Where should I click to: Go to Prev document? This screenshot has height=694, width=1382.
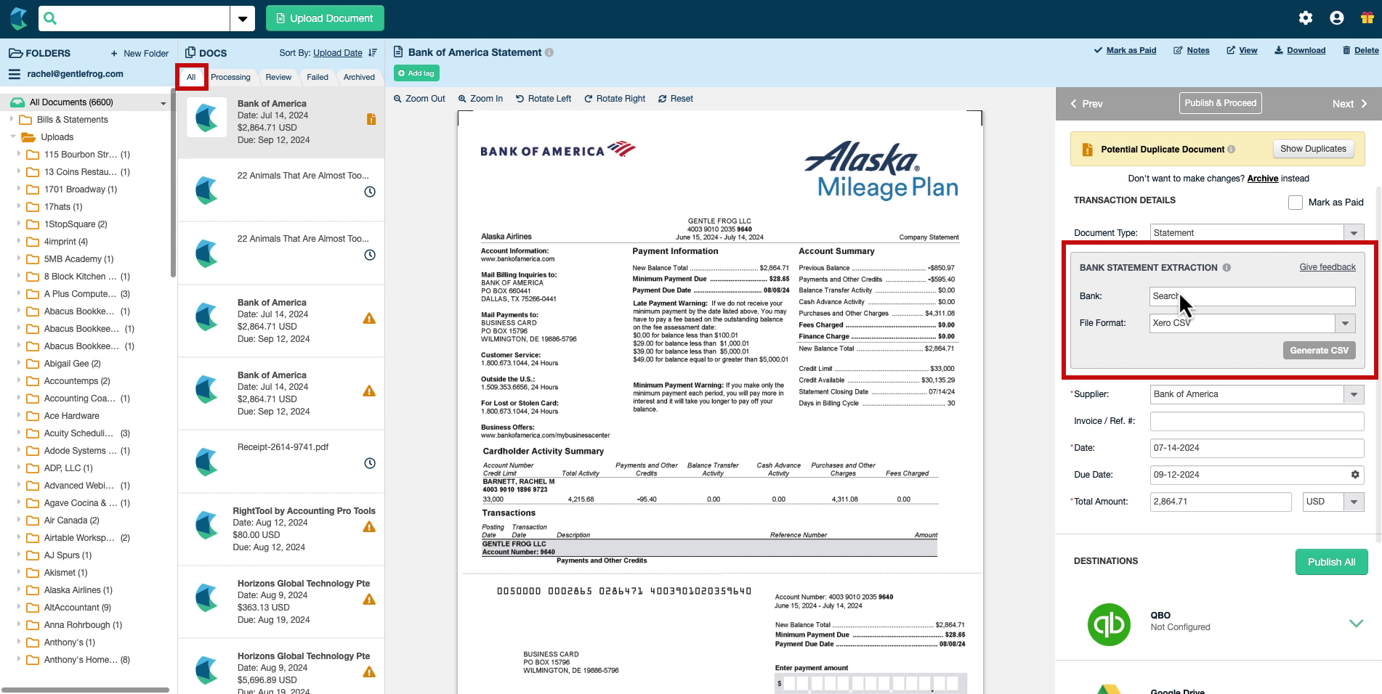coord(1086,104)
